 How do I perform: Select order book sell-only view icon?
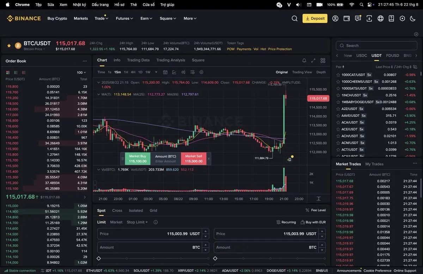[x=24, y=72]
